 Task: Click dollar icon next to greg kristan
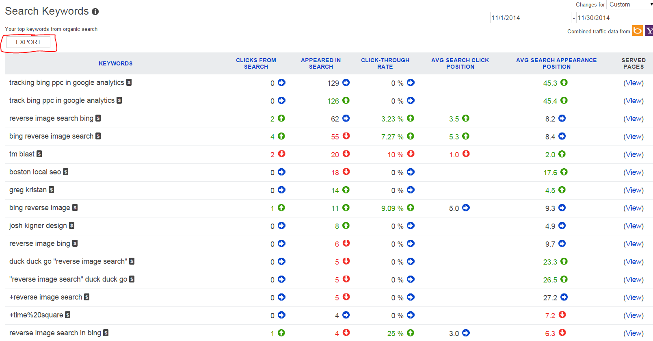(52, 190)
